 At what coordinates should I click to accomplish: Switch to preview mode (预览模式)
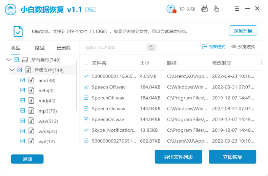(x=243, y=47)
